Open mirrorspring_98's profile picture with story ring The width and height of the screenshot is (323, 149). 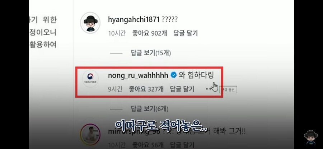pyautogui.click(x=90, y=134)
